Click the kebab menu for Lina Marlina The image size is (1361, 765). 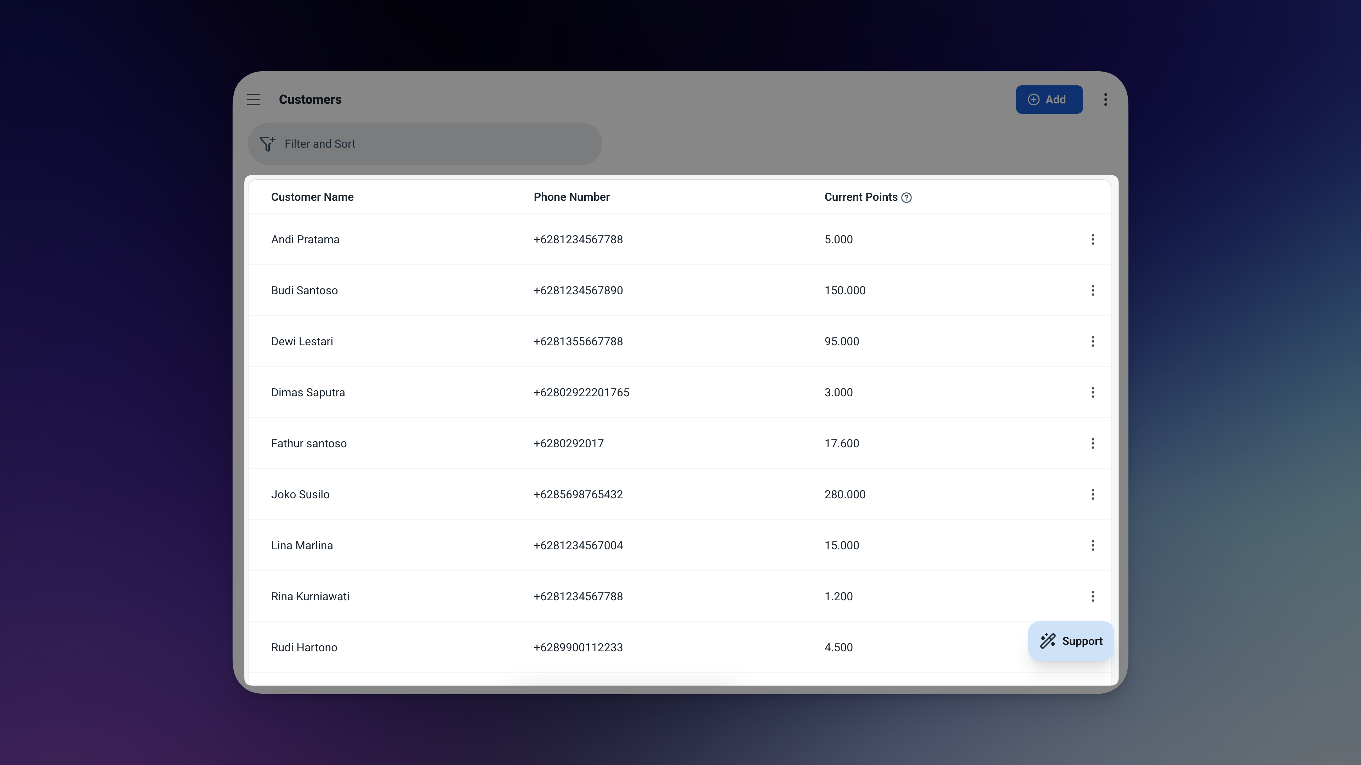click(x=1093, y=545)
